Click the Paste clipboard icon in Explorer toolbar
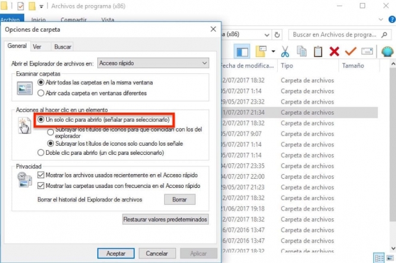 click(x=317, y=52)
